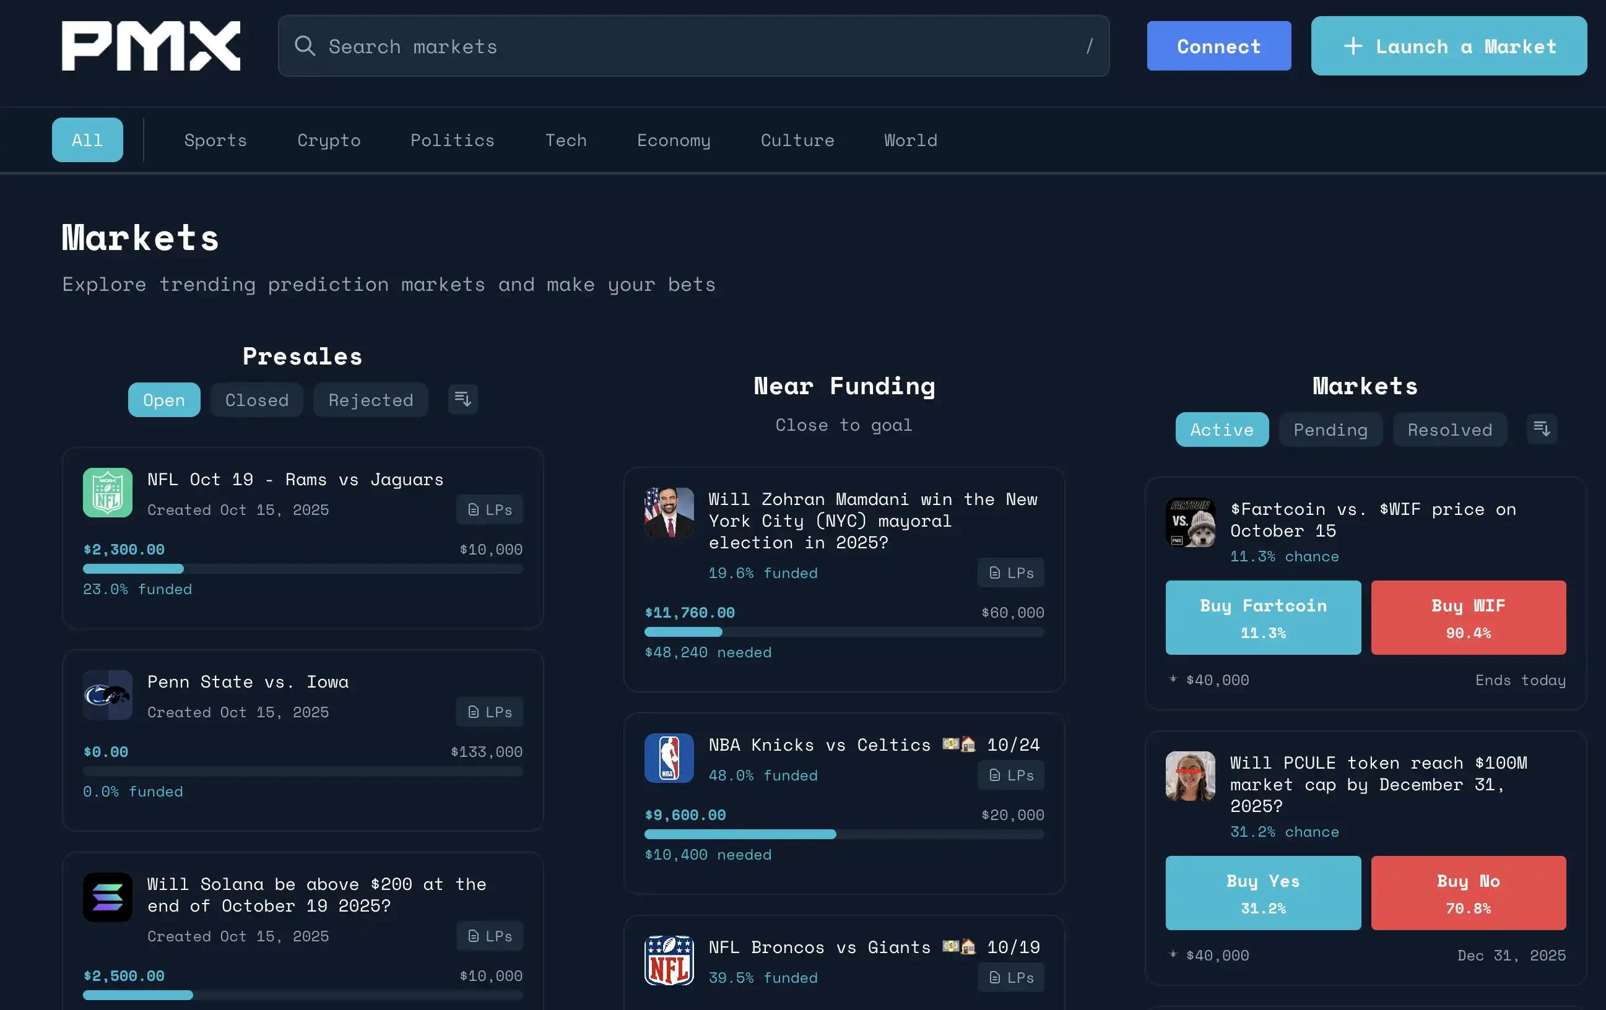Click the Penn State vs. Iowa logo icon
Image resolution: width=1606 pixels, height=1010 pixels.
[107, 694]
